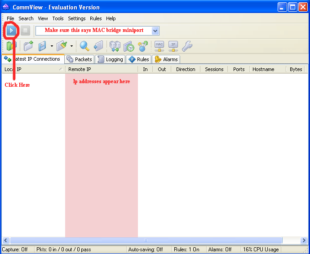Screen dimensions: 310x254
Task: Click the clear buffer brush icon
Action: [x=62, y=46]
